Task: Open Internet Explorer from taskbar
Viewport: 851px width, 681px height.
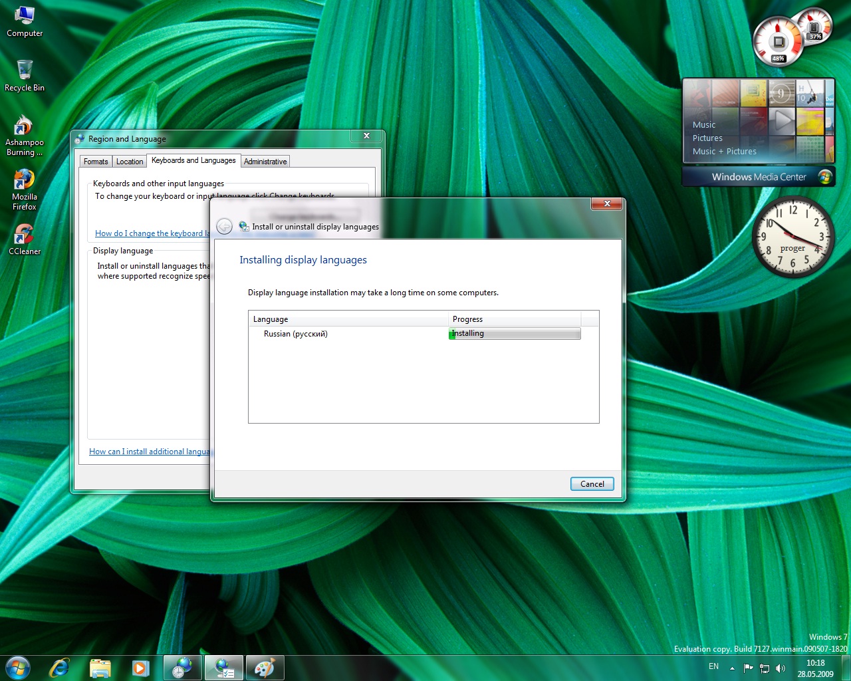Action: [60, 668]
